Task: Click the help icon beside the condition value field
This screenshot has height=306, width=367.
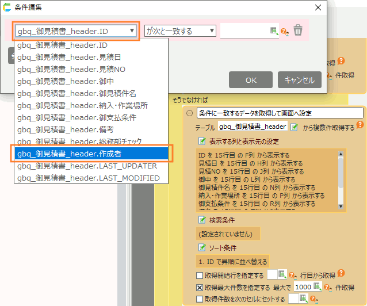Action: (x=284, y=32)
